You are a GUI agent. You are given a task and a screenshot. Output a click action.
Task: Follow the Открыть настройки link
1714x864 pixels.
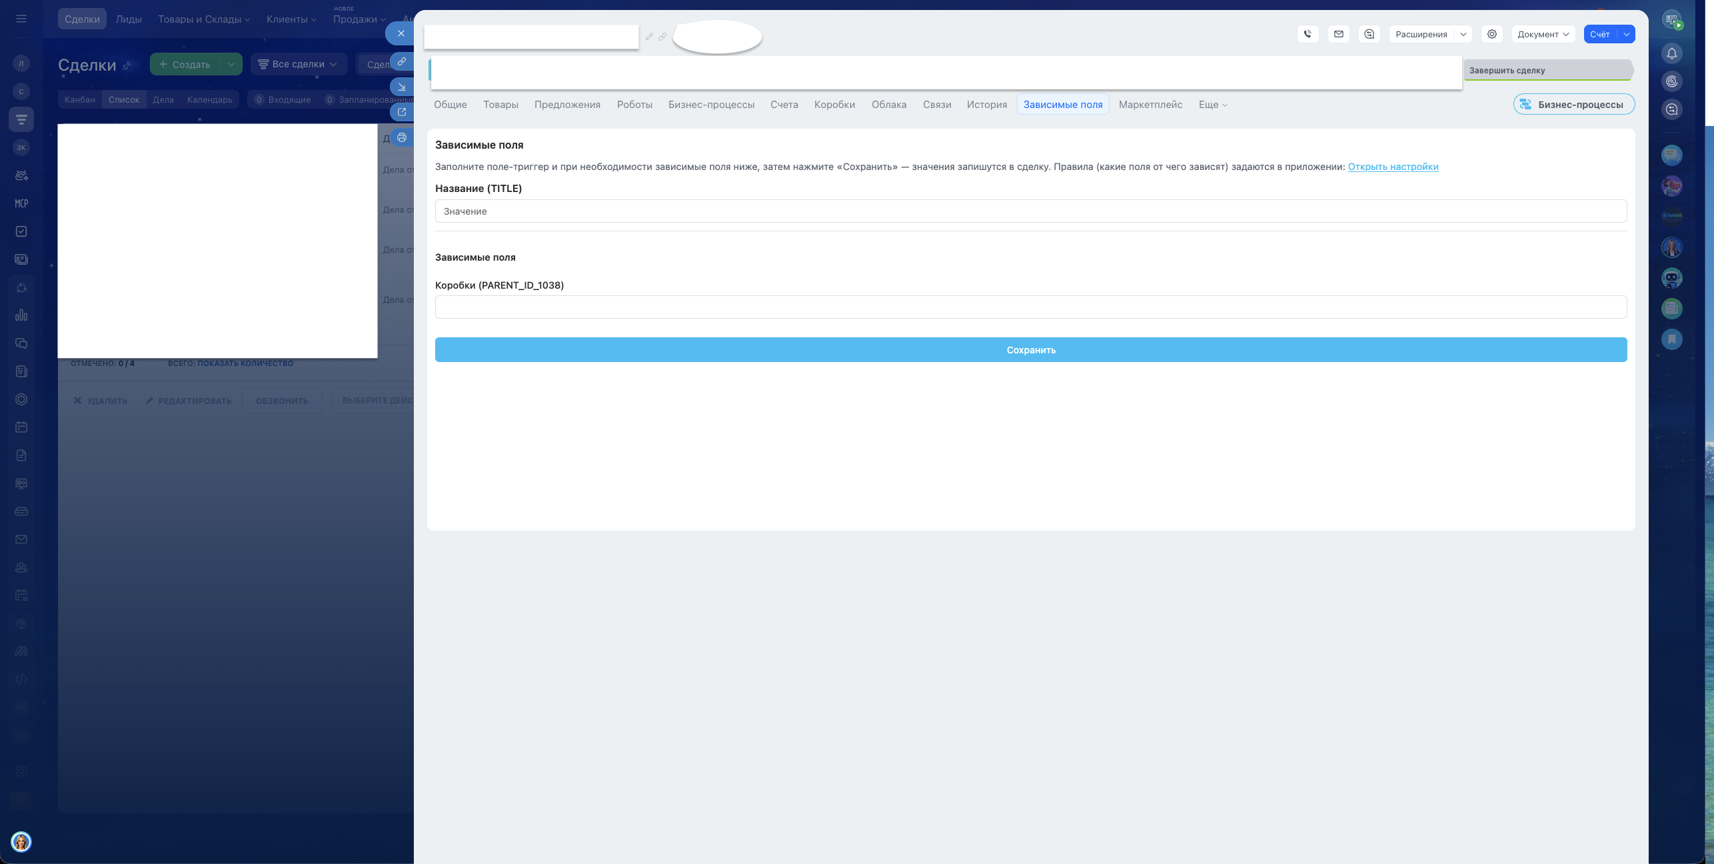click(x=1393, y=167)
